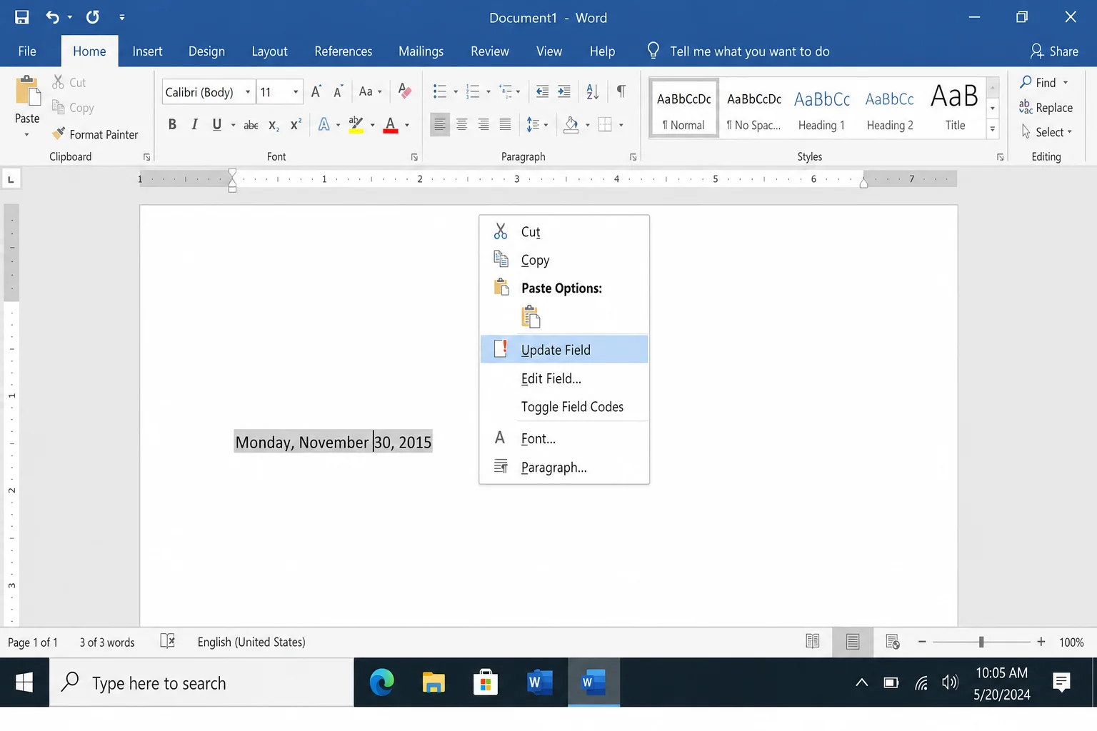Toggle bold formatting
This screenshot has width=1097, height=731.
[172, 125]
